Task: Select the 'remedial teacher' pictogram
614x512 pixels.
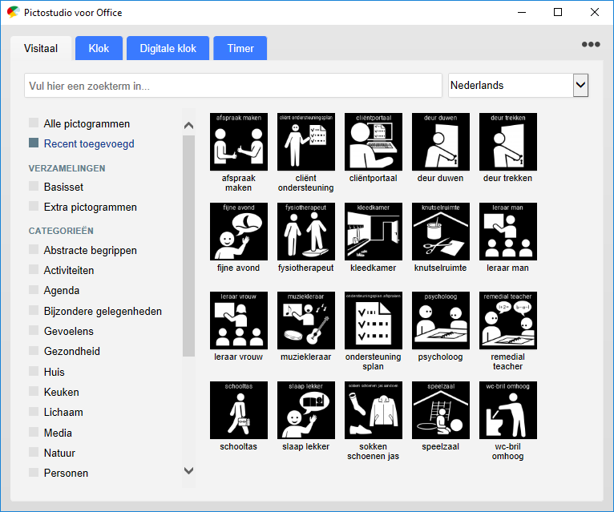Action: point(508,321)
